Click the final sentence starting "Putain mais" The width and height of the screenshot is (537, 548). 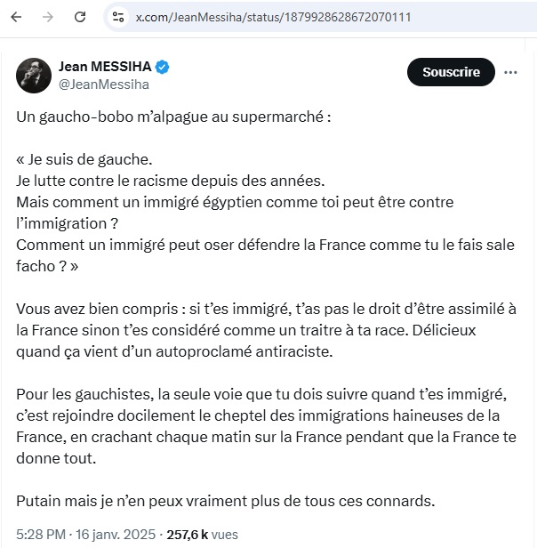click(x=226, y=501)
